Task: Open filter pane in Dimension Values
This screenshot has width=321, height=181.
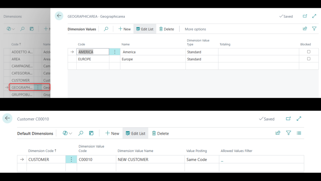Action: pos(314,29)
